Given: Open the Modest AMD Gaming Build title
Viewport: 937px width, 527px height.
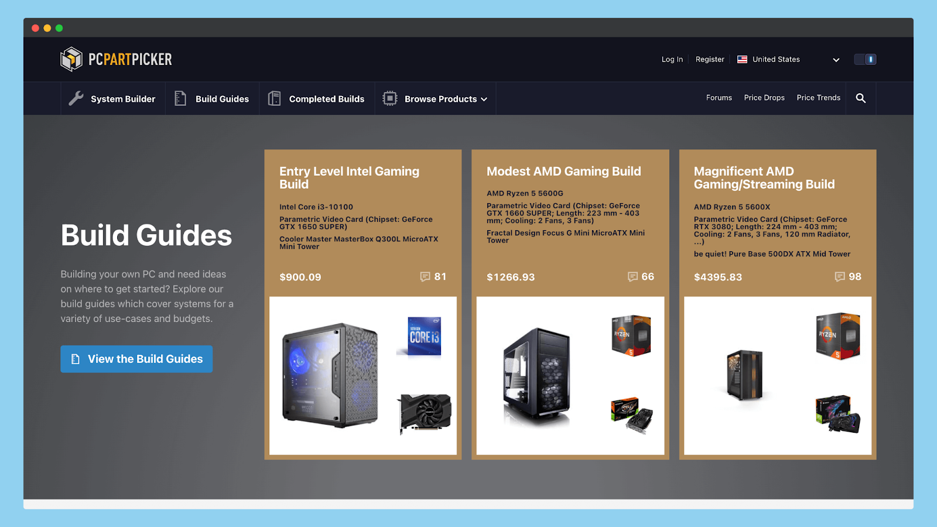Looking at the screenshot, I should [x=564, y=171].
